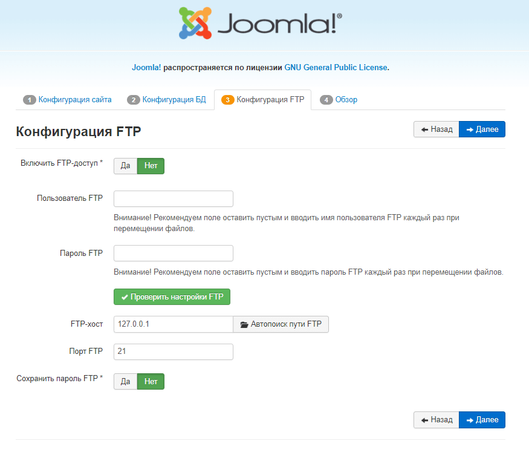Set Включить FTP-доступ to Нет

[x=151, y=166]
